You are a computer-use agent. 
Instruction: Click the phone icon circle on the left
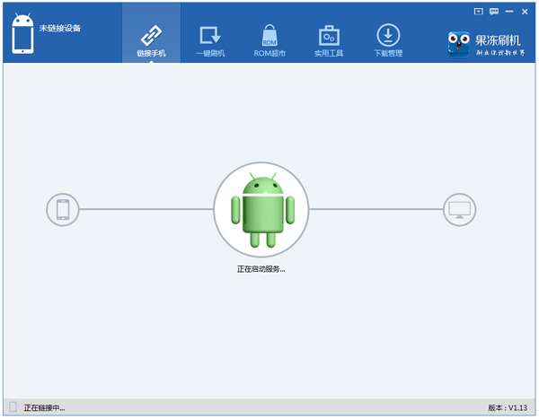pos(63,210)
